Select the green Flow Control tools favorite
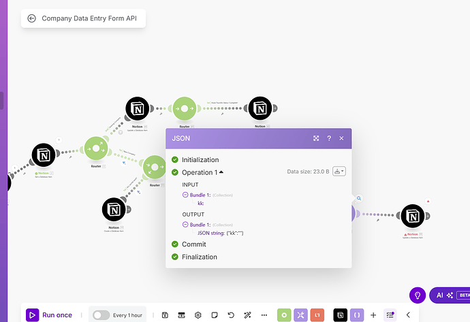Screen dimensions: 470x322 (x=284, y=315)
